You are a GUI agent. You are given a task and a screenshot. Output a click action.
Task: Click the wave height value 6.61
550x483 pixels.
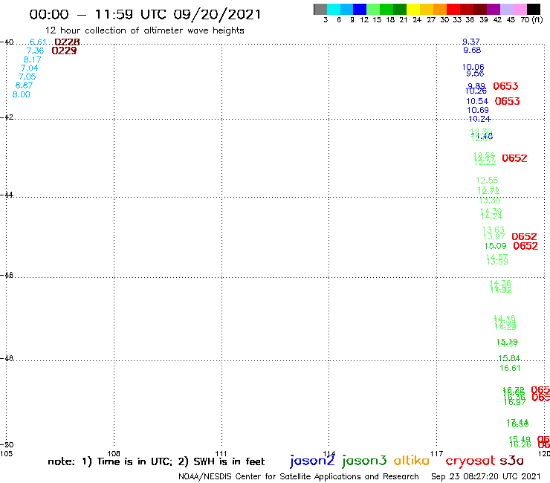38,42
